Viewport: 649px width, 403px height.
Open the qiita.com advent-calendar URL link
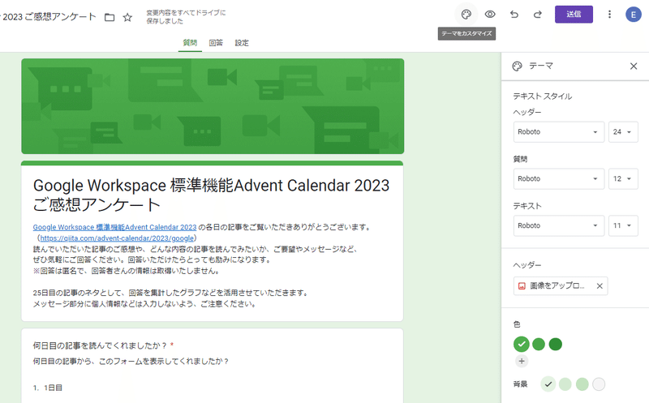coord(117,238)
